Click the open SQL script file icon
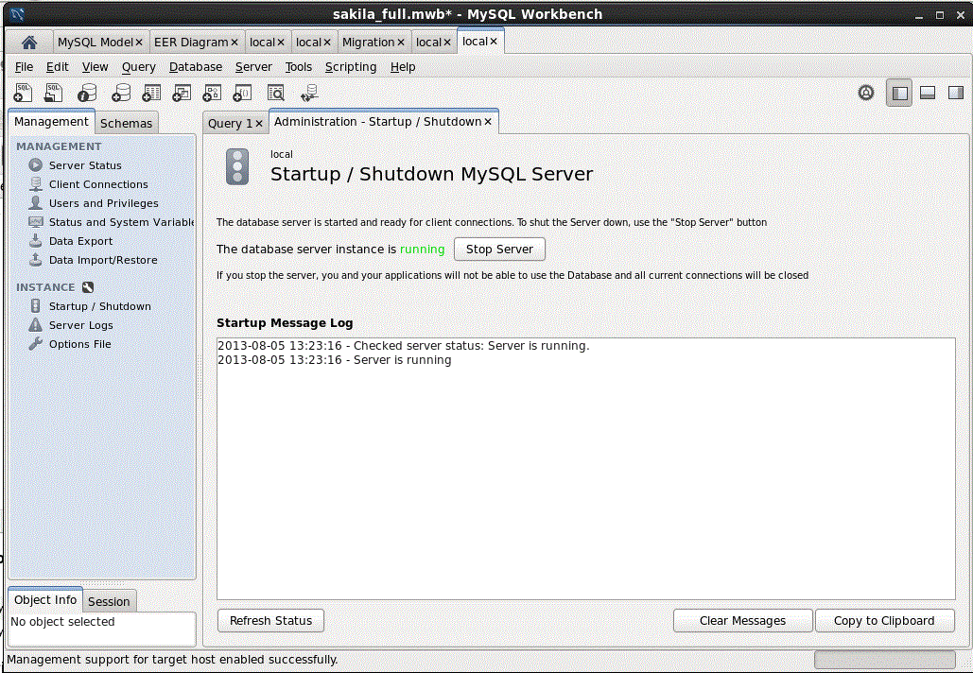973x673 pixels. 54,93
